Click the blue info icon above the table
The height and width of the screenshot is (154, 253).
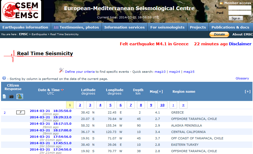point(4,78)
